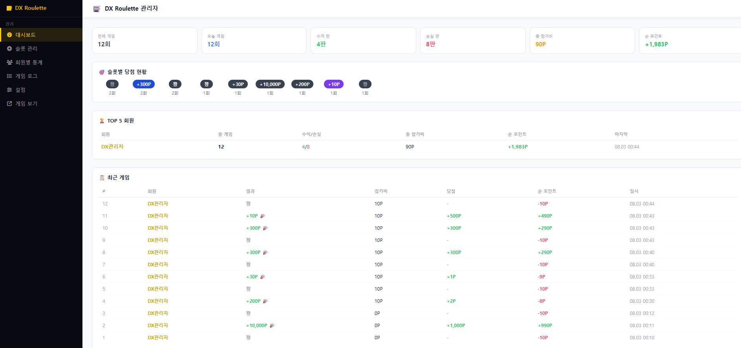
Task: Select the +10,000P slot badge
Action: pyautogui.click(x=270, y=84)
